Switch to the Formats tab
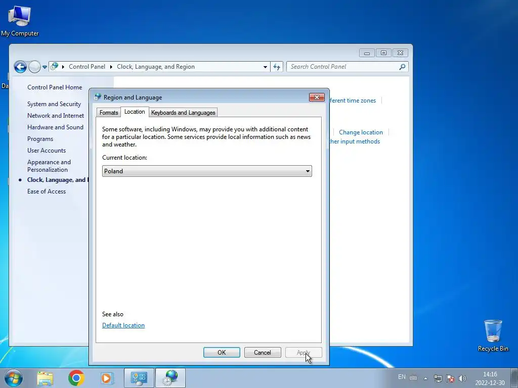Screen dimensions: 518x388 [109, 113]
